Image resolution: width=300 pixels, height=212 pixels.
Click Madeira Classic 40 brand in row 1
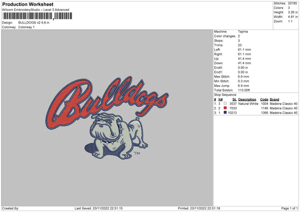(283, 103)
